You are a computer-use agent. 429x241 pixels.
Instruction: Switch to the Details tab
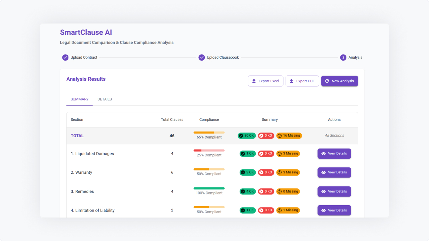105,99
